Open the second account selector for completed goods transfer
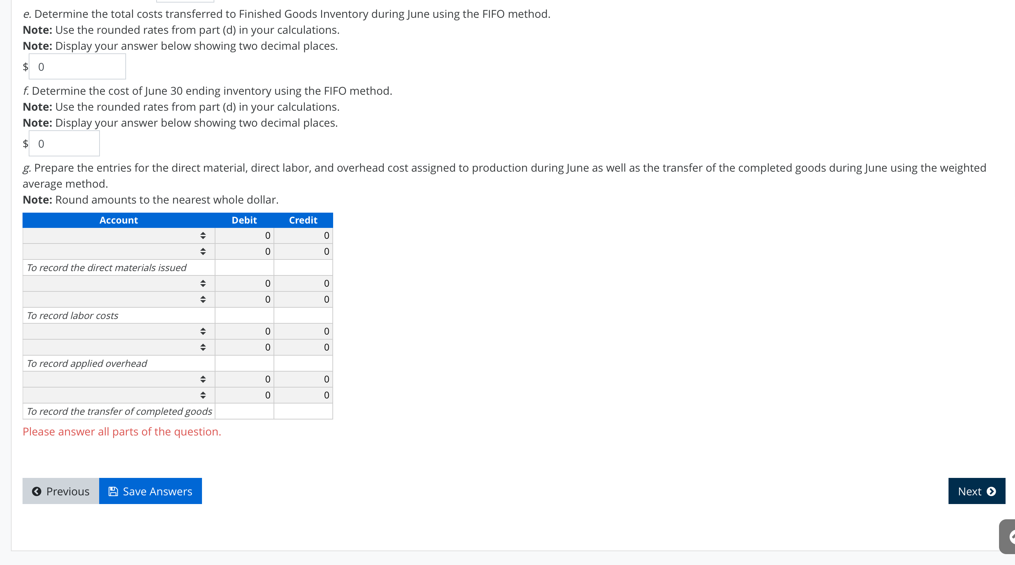The image size is (1015, 565). point(203,395)
